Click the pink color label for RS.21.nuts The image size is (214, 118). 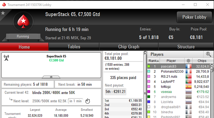149,76
